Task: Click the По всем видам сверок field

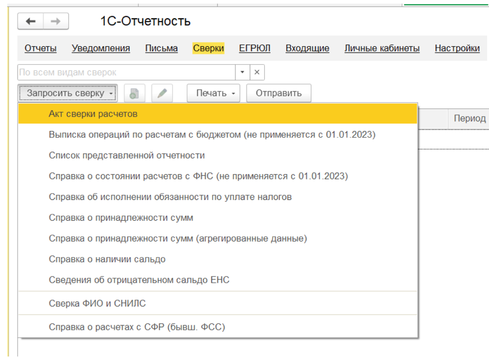Action: [125, 73]
